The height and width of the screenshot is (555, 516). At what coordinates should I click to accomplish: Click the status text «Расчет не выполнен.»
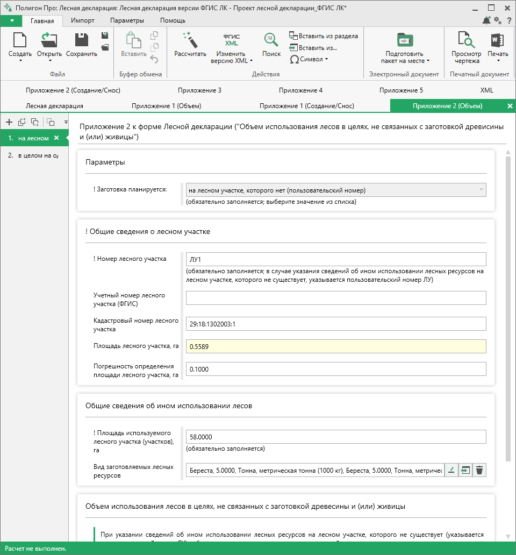tap(35, 549)
